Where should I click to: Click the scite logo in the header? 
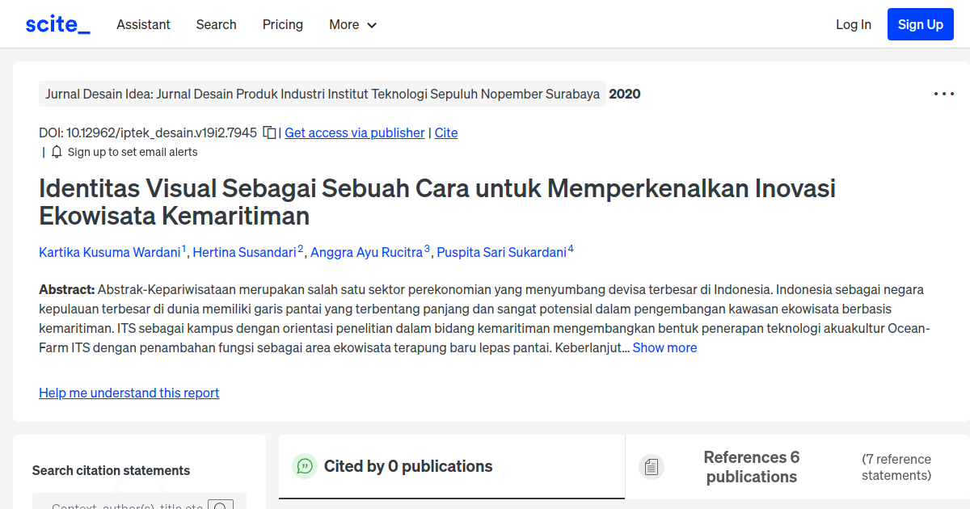[57, 23]
